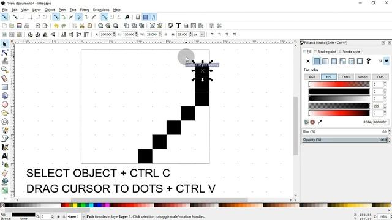This screenshot has width=392, height=220.
Task: Open the Object menu
Action: [50, 10]
